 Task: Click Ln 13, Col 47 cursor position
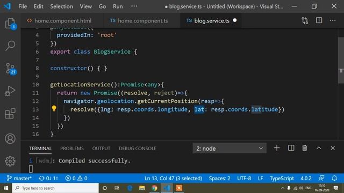(173, 179)
